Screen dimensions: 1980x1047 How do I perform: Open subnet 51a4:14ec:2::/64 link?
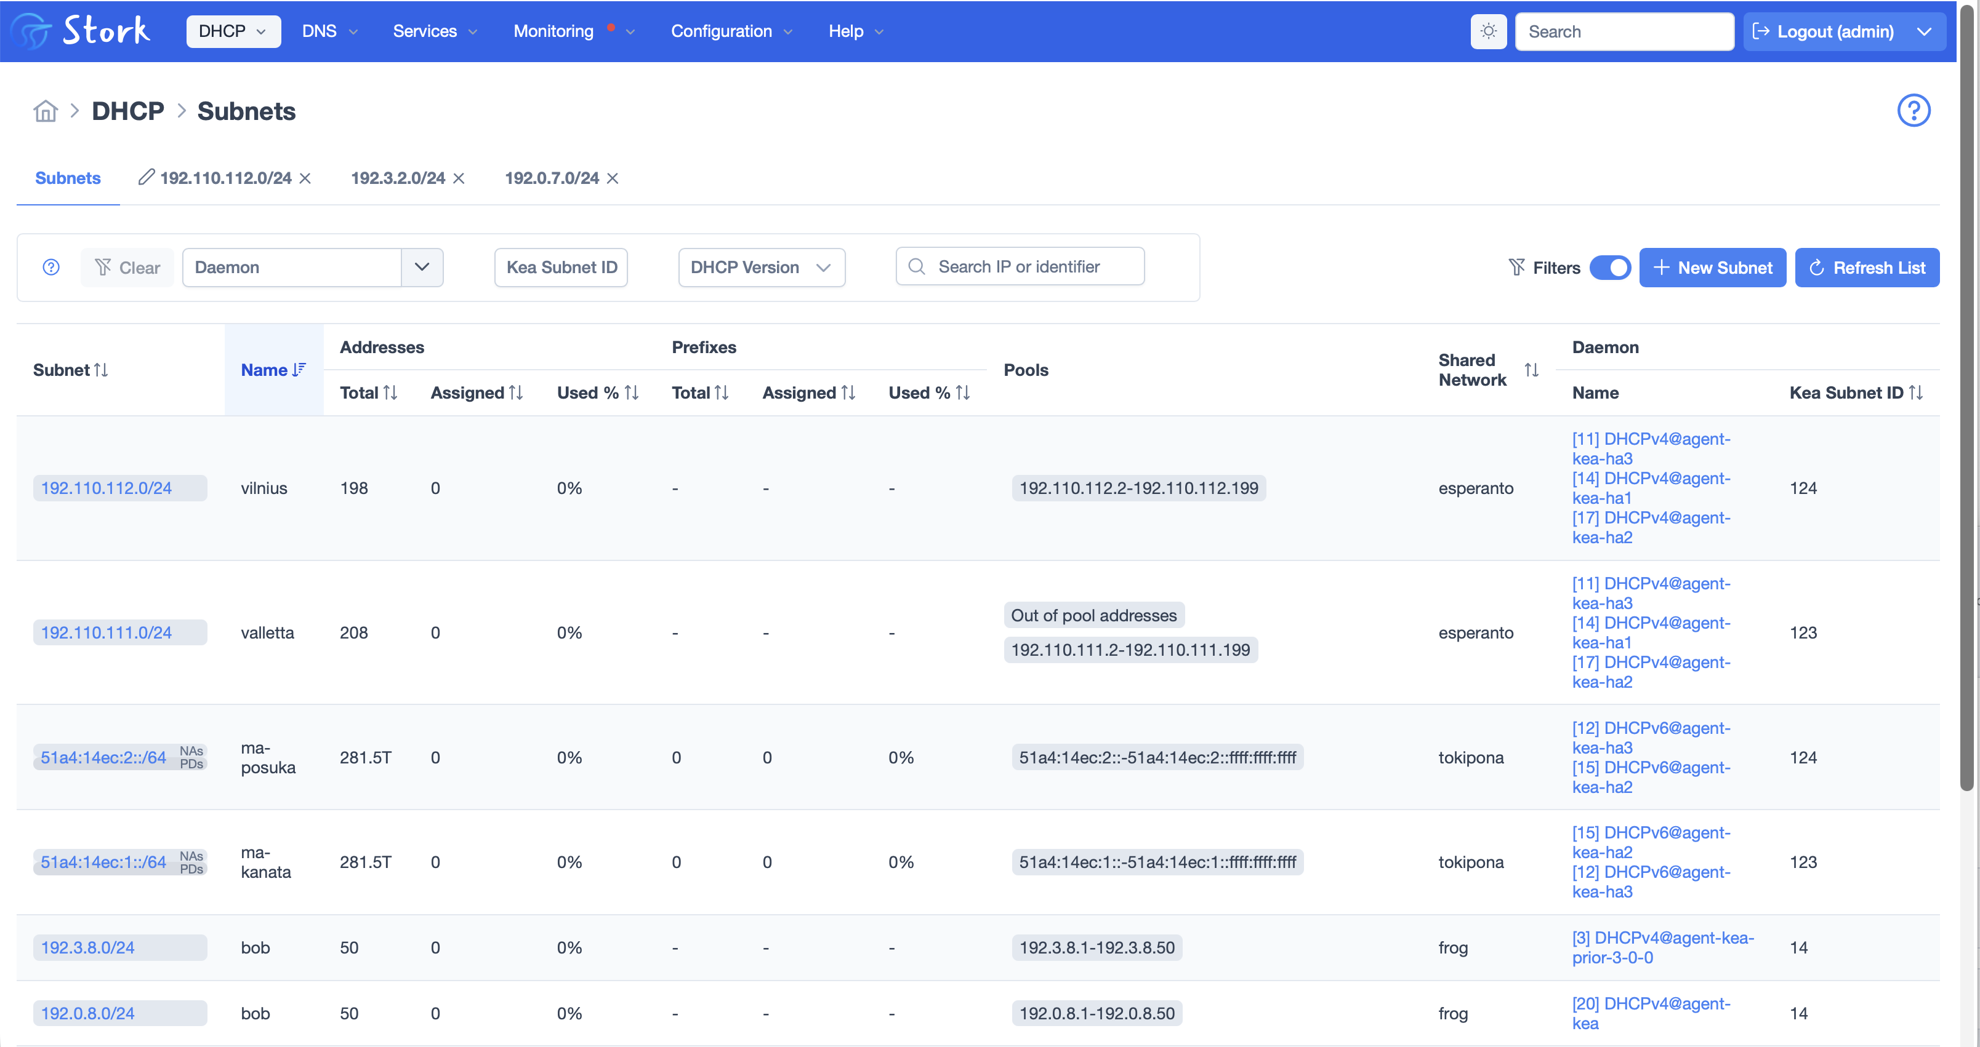[103, 757]
